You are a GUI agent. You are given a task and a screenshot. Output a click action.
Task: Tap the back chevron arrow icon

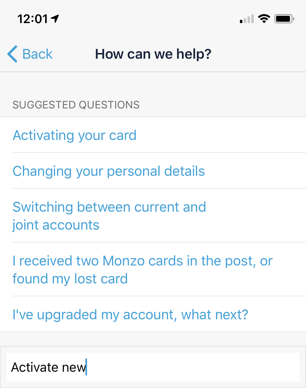[13, 54]
